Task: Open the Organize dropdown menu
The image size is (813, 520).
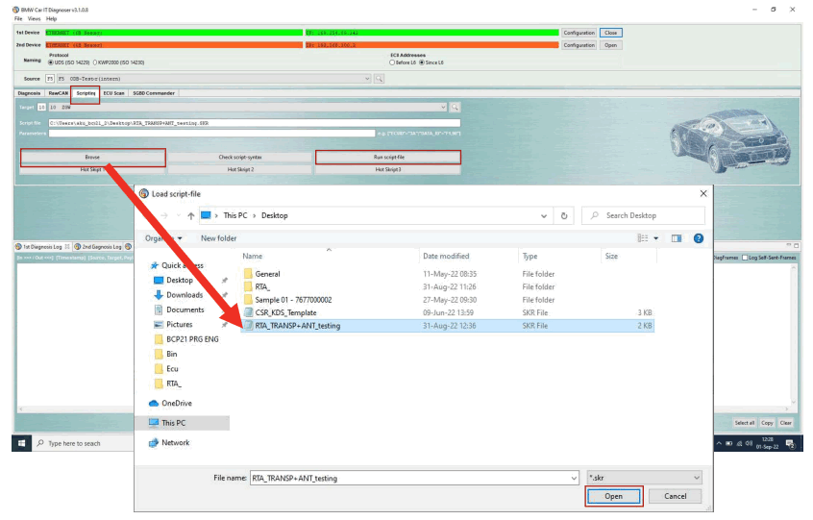Action: pos(163,238)
